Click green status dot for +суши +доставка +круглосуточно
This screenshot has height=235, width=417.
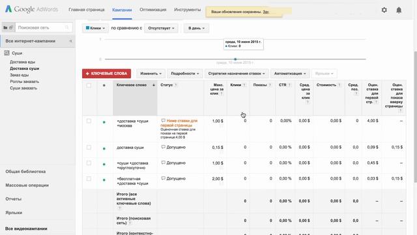104,164
